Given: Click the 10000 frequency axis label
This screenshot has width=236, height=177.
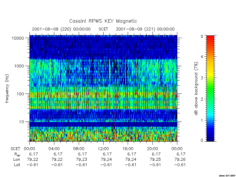Looking at the screenshot, I should point(18,38).
